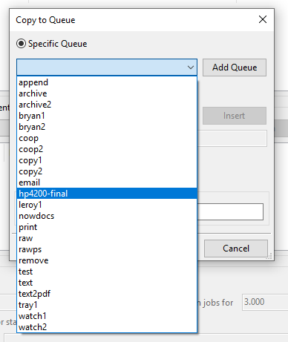Select 'text' in the queue list

click(107, 283)
